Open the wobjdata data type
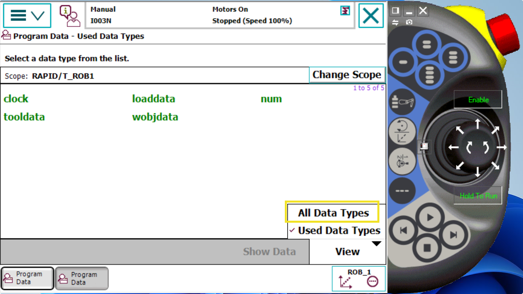Image resolution: width=523 pixels, height=294 pixels. click(x=155, y=117)
